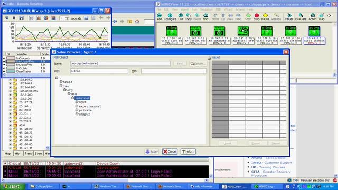Open the Configure tool in MIMICView toolbar
338x190 pixels.
[170, 16]
